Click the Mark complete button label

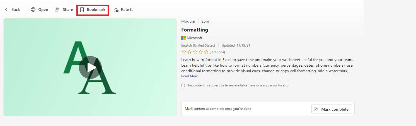pos(335,109)
